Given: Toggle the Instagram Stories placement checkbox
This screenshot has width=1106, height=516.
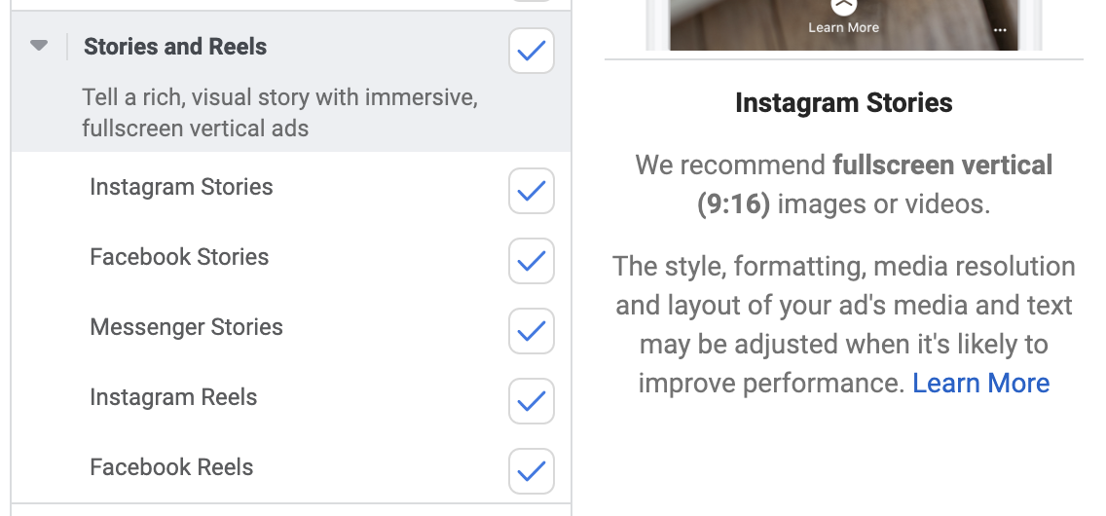Looking at the screenshot, I should [x=532, y=191].
